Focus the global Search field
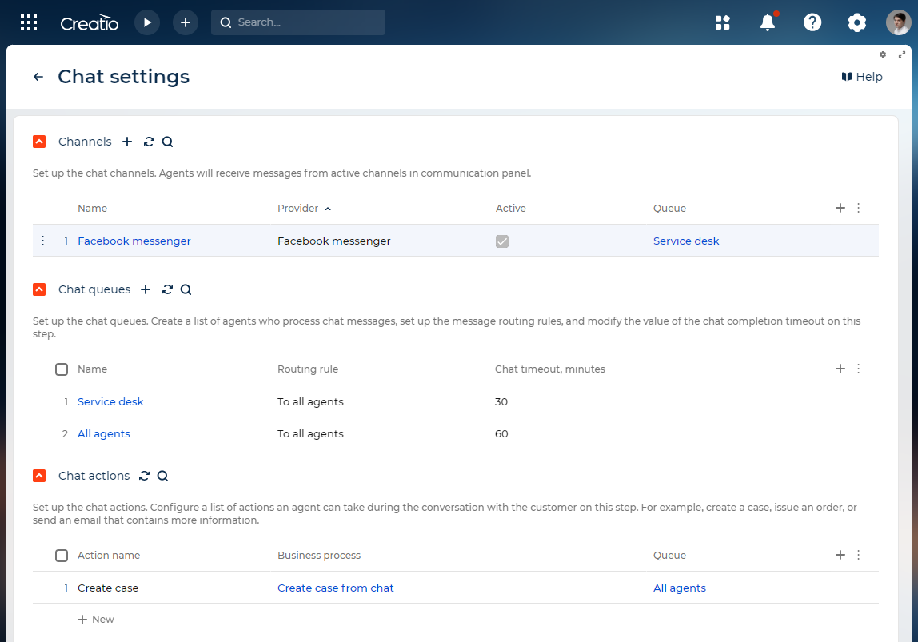Image resolution: width=918 pixels, height=642 pixels. (x=298, y=22)
